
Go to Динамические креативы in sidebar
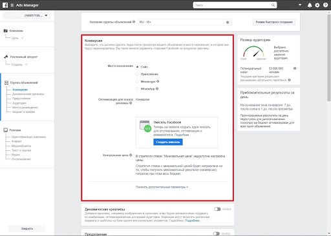pyautogui.click(x=28, y=94)
